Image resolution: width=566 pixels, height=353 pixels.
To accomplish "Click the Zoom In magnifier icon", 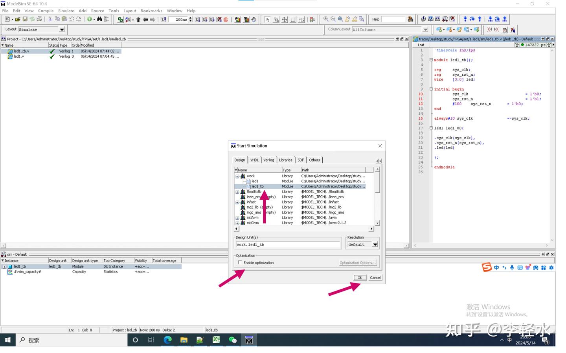I will 326,19.
